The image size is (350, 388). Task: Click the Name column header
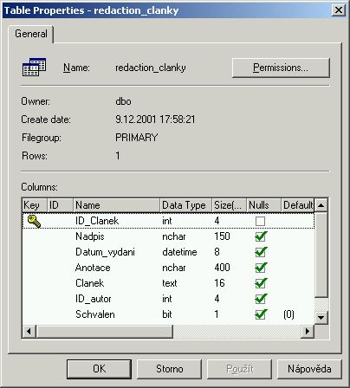pyautogui.click(x=116, y=205)
